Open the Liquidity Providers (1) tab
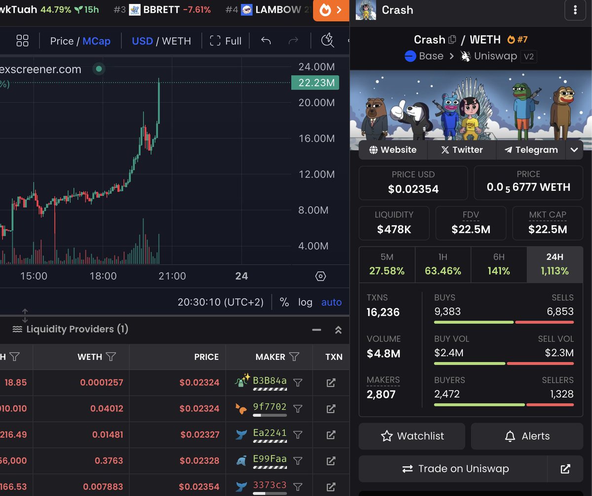 click(x=70, y=329)
